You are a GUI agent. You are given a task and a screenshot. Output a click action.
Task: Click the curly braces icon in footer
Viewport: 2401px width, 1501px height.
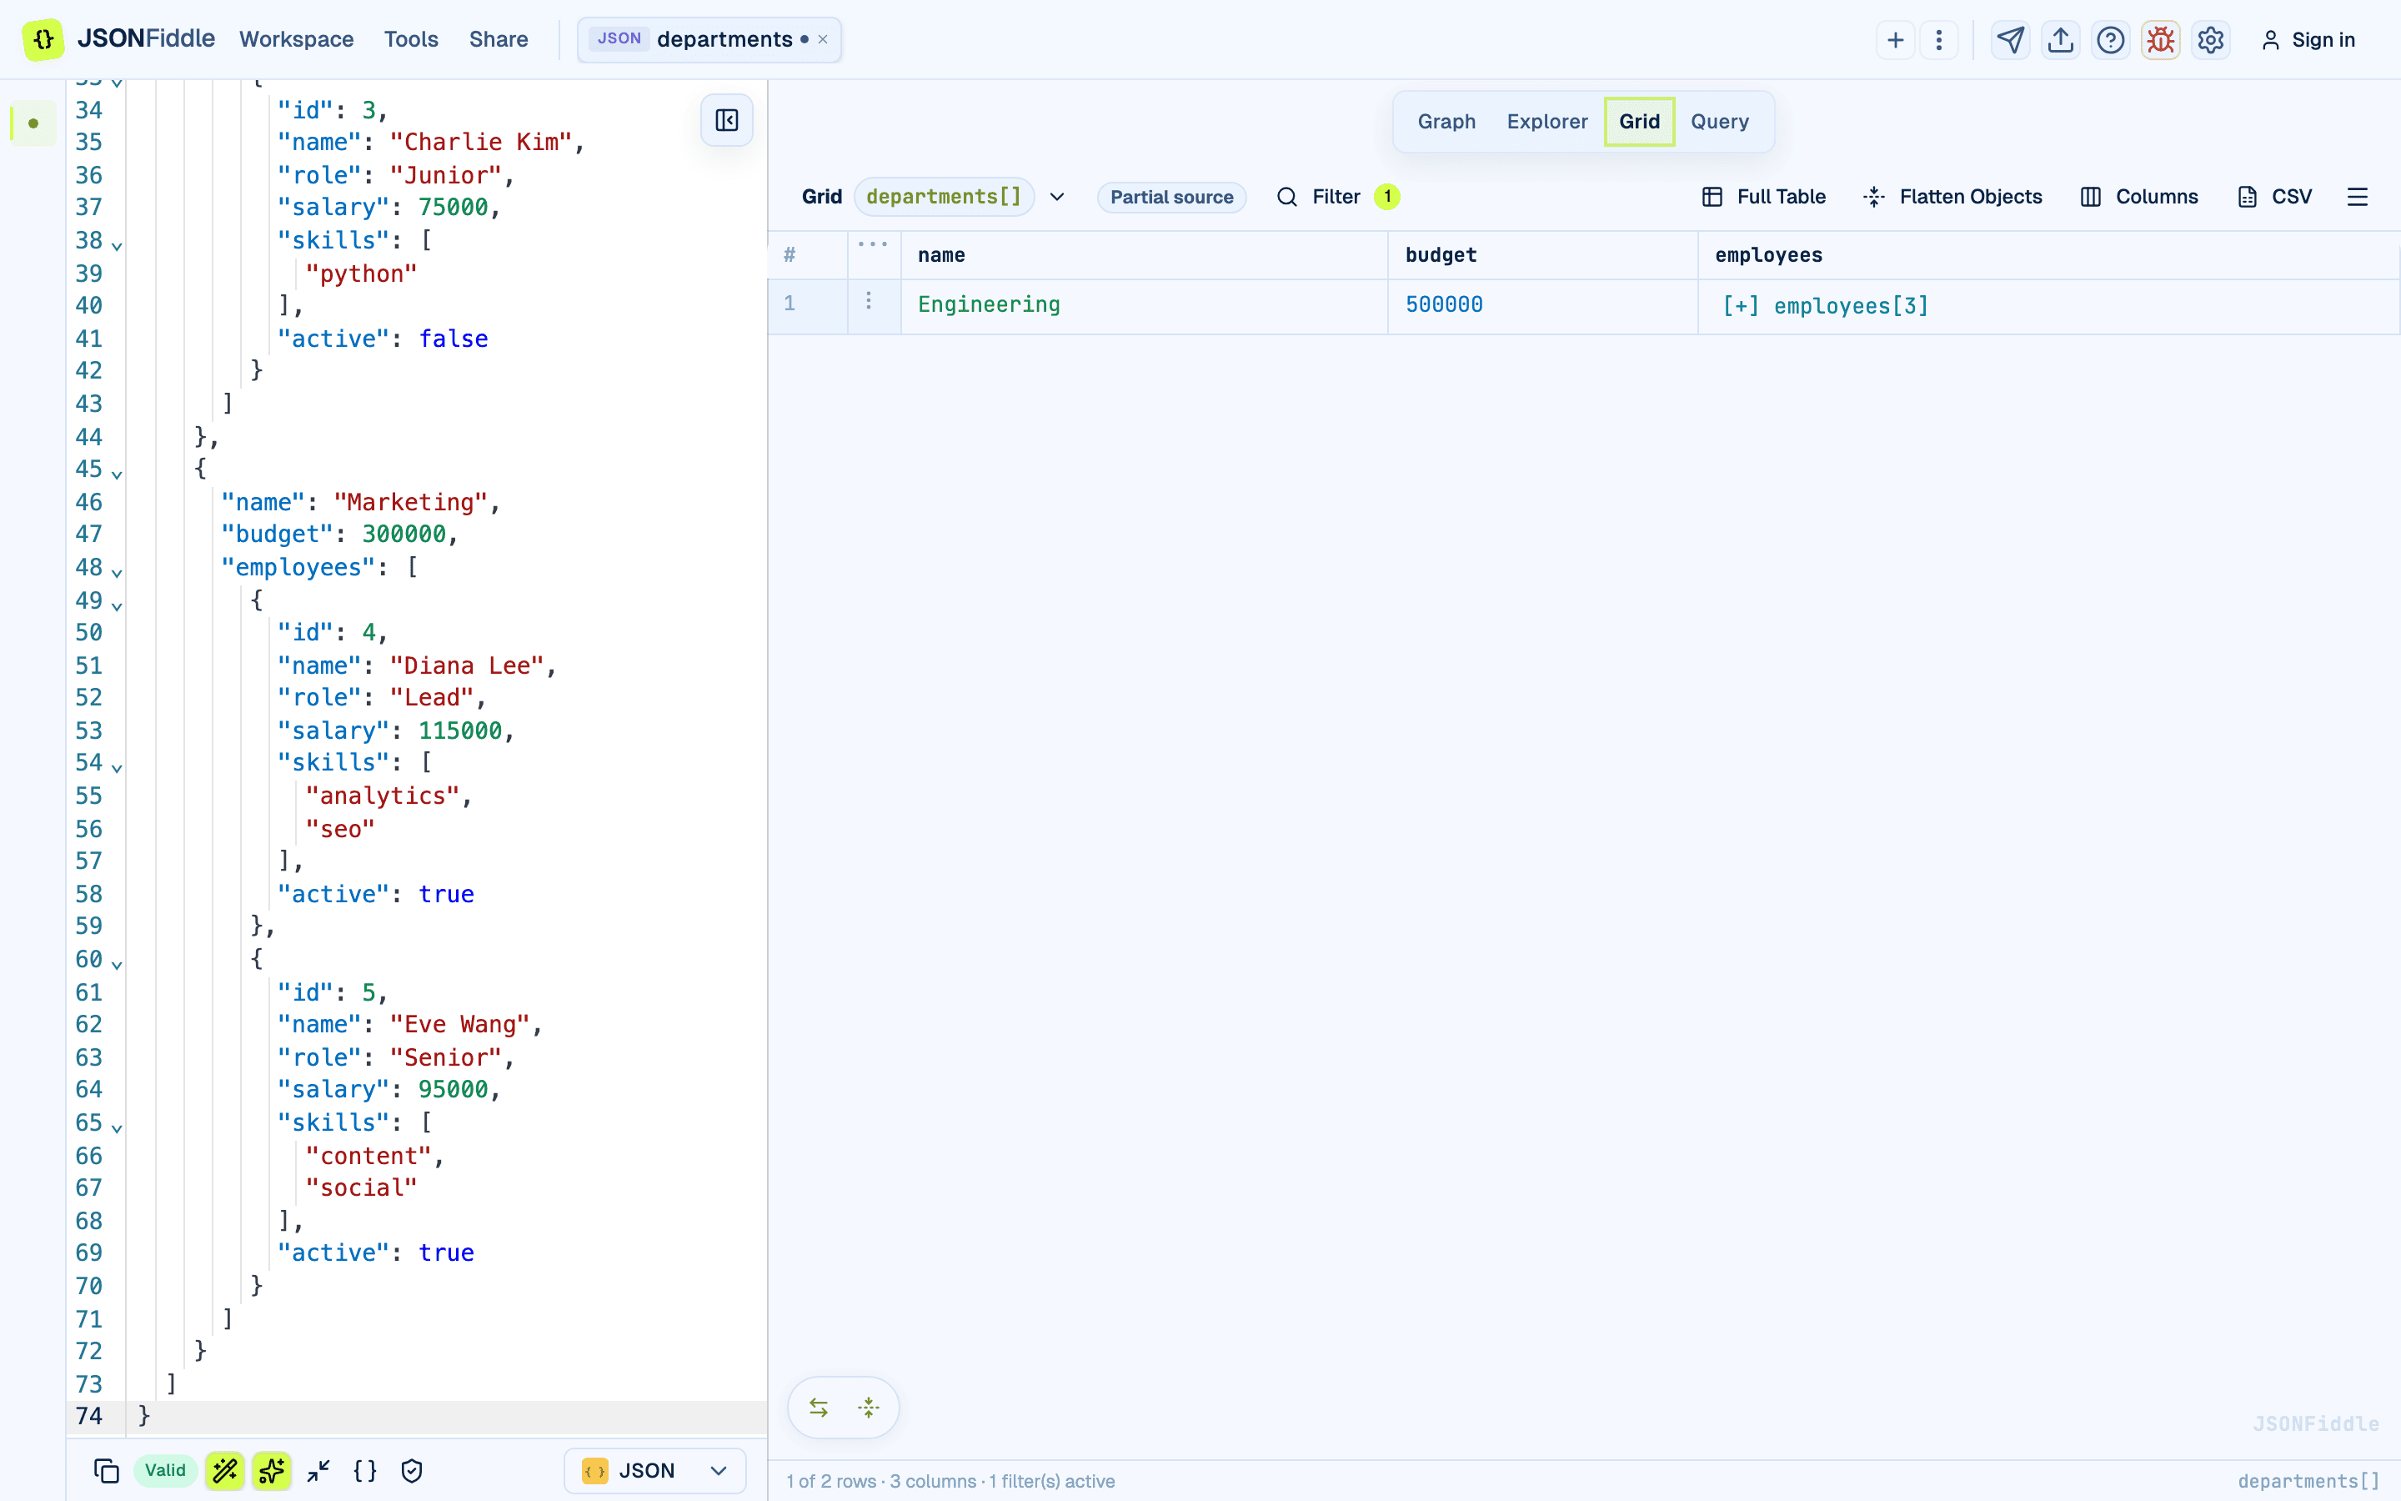coord(365,1470)
